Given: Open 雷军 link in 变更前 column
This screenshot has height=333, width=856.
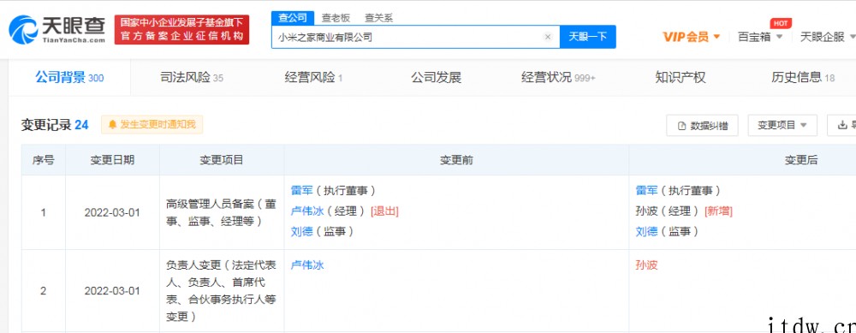Looking at the screenshot, I should click(302, 191).
